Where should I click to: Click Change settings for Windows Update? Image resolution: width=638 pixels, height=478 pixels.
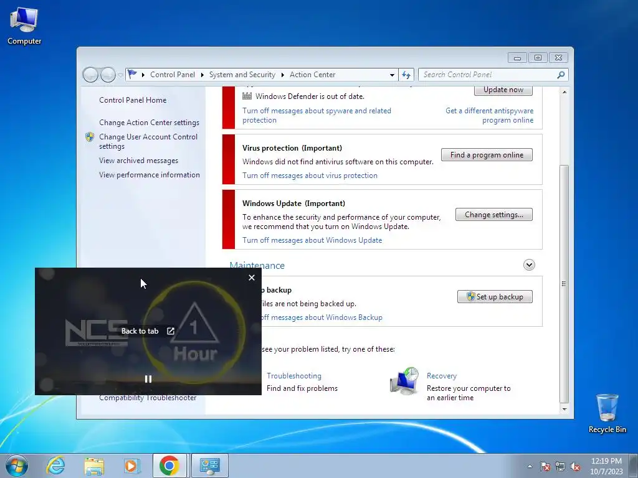point(494,215)
